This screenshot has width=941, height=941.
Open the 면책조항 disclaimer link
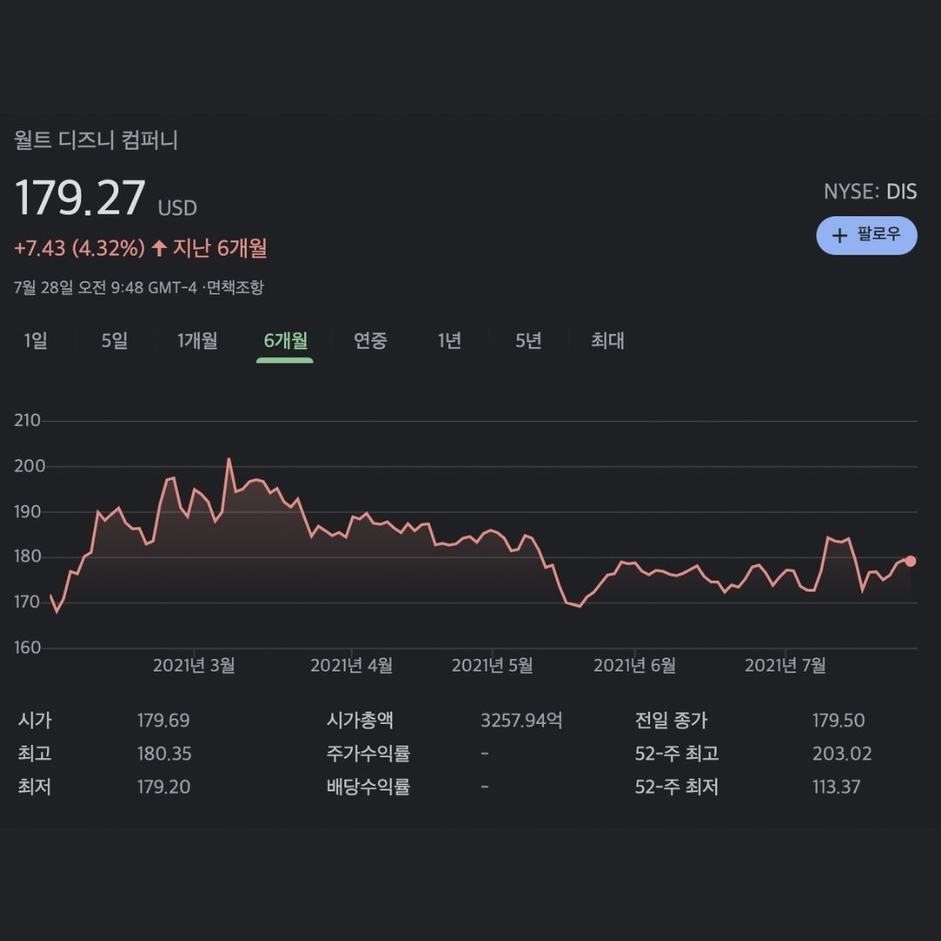click(x=234, y=288)
